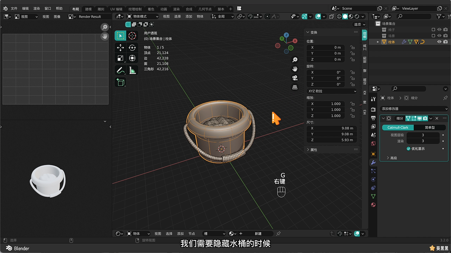Select the Scale tool
The image size is (451, 253).
tap(120, 58)
